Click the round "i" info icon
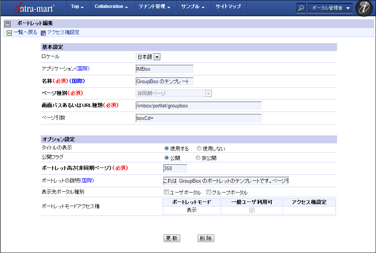The height and width of the screenshot is (253, 376). pos(364,8)
